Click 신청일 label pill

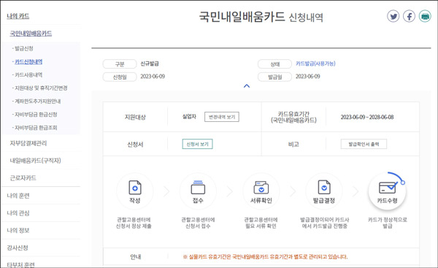coord(120,77)
